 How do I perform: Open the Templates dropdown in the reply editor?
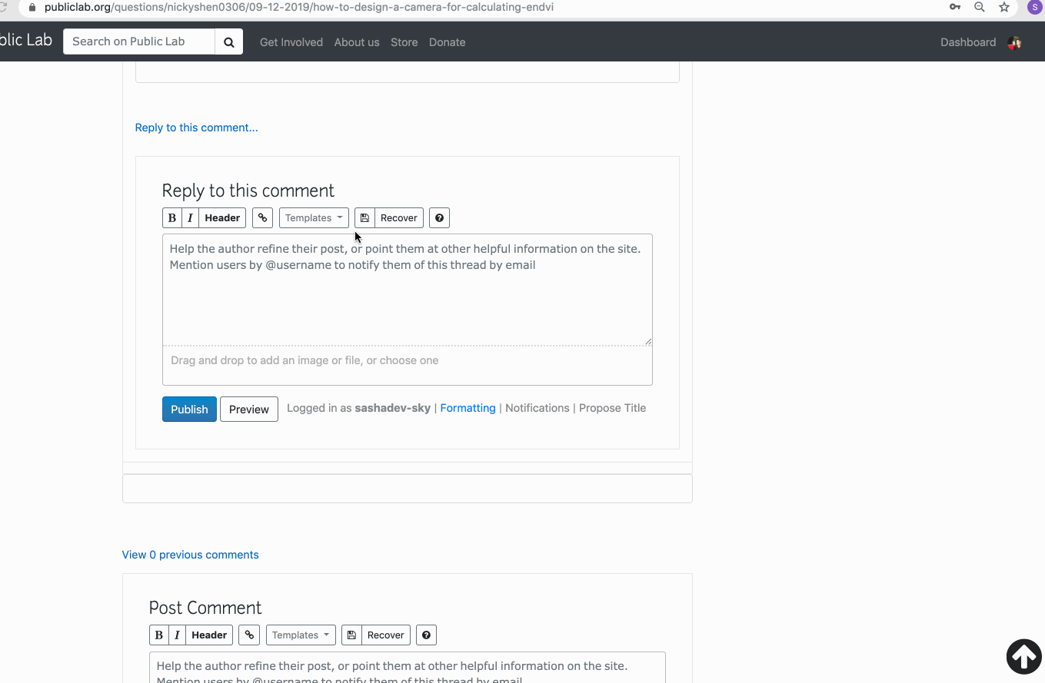(314, 217)
